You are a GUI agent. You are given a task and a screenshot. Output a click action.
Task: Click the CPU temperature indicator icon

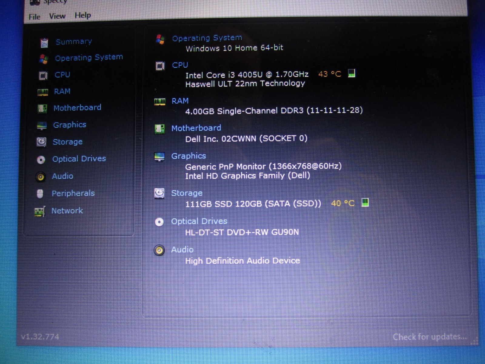(x=352, y=73)
